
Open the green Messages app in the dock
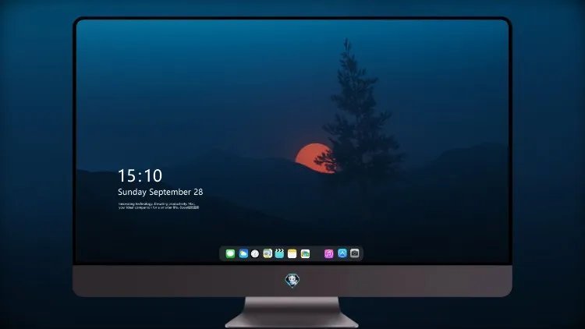[x=230, y=253]
